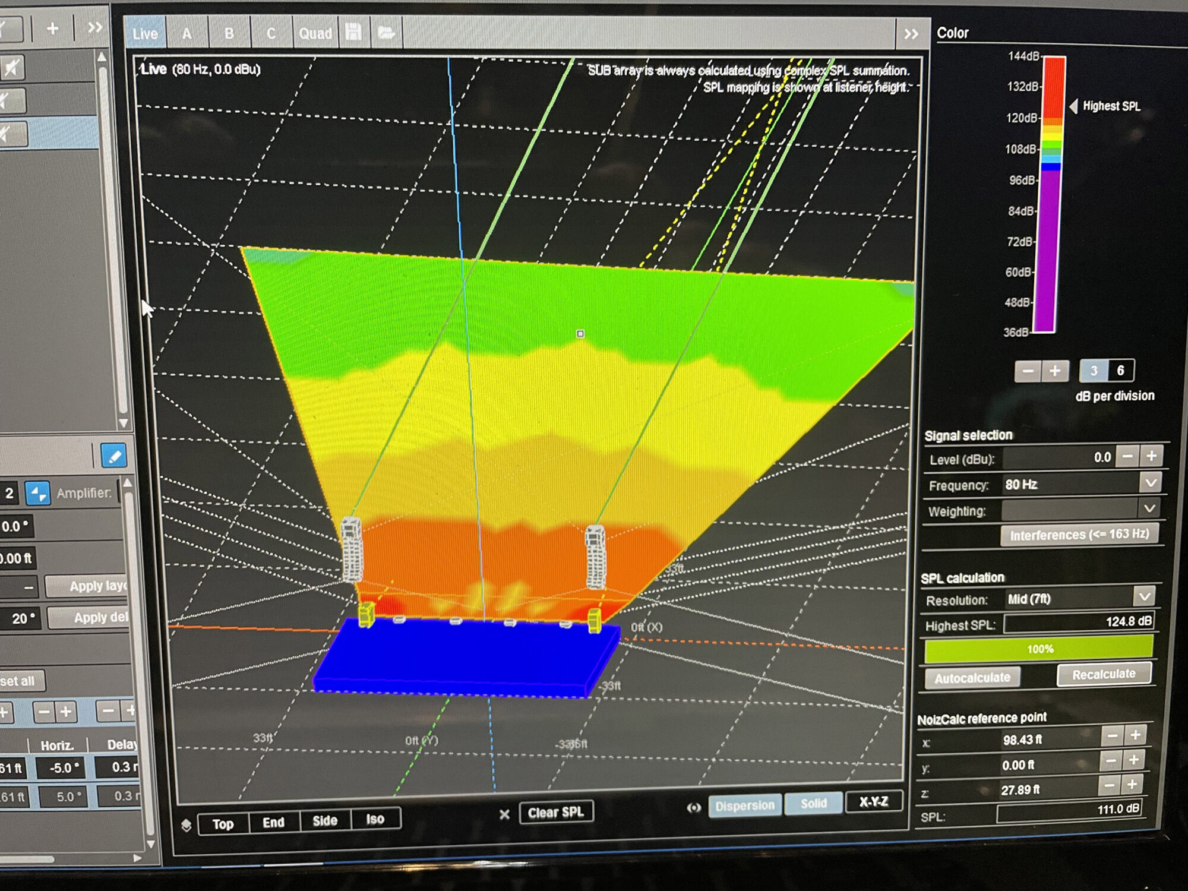This screenshot has height=891, width=1188.
Task: Expand panel with double chevron right of tabs
Action: click(x=911, y=34)
